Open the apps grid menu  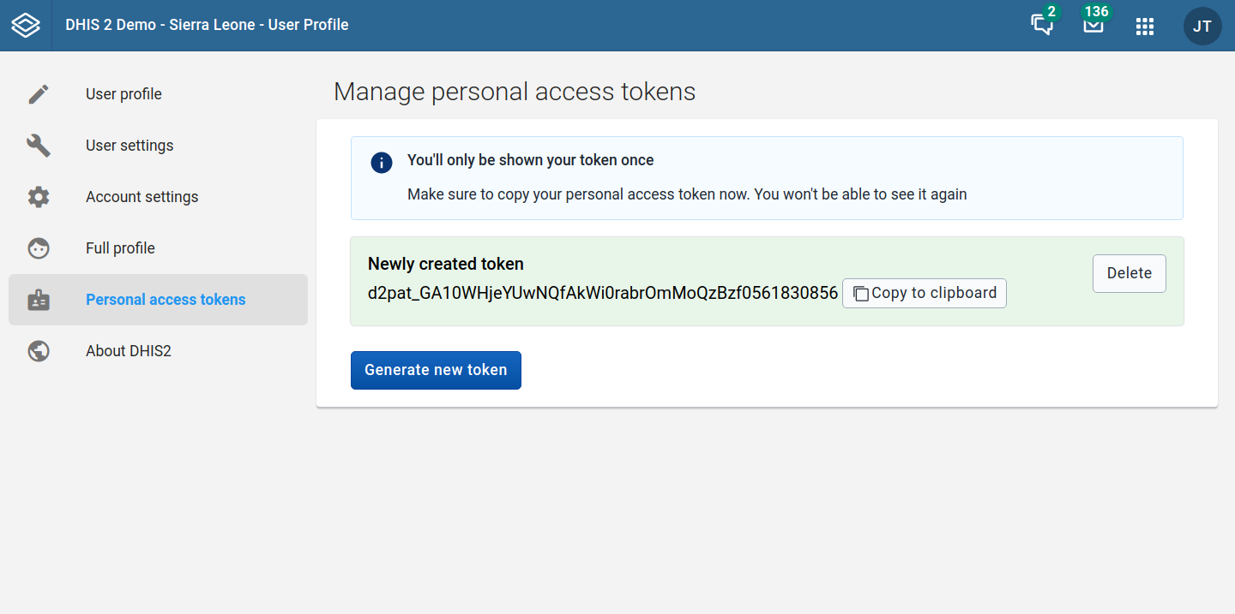point(1145,27)
